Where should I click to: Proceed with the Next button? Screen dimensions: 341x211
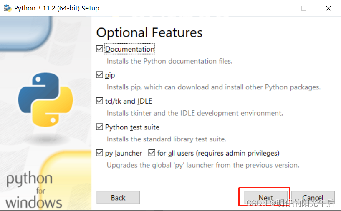(265, 198)
